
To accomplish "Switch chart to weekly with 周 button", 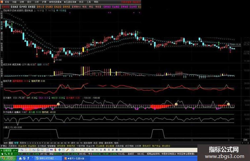I will pos(105,150).
